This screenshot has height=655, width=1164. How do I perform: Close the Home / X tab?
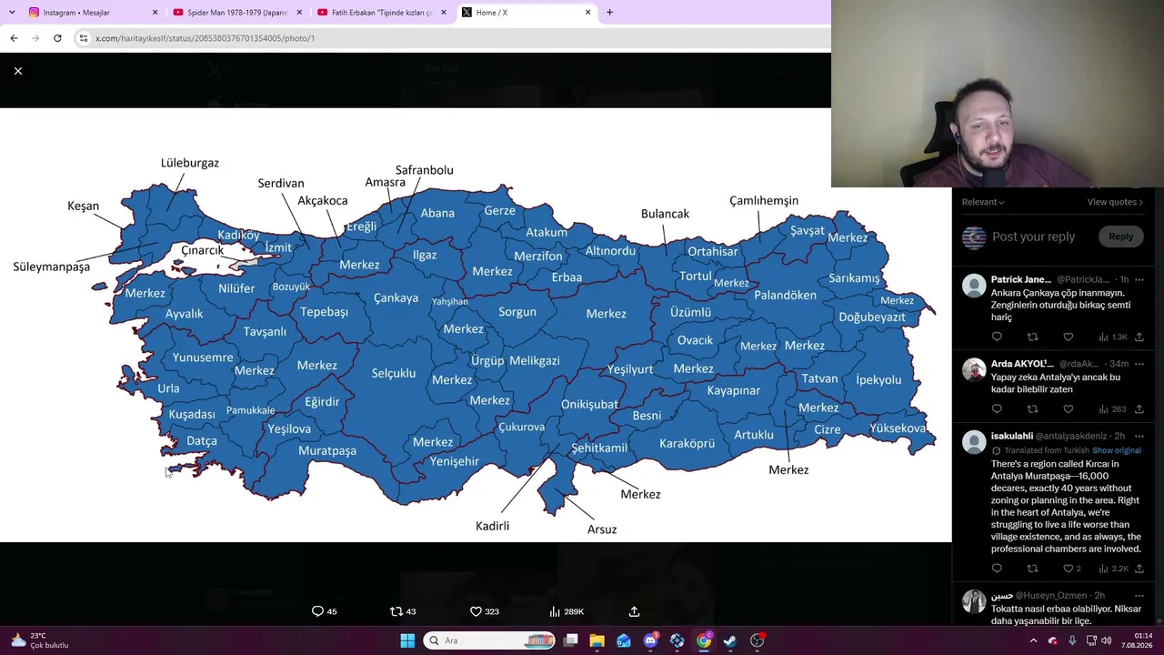(587, 13)
